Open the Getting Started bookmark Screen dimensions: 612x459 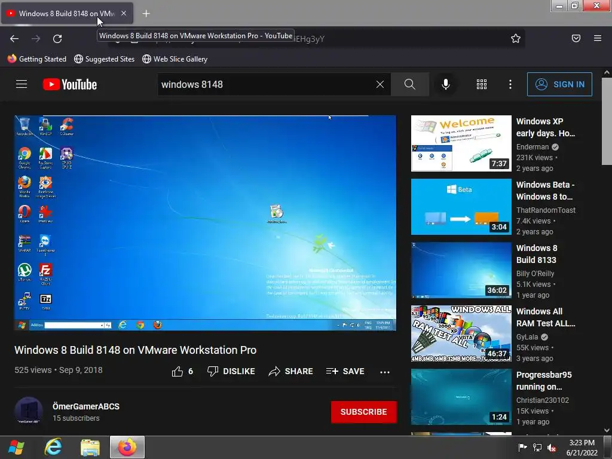coord(37,59)
